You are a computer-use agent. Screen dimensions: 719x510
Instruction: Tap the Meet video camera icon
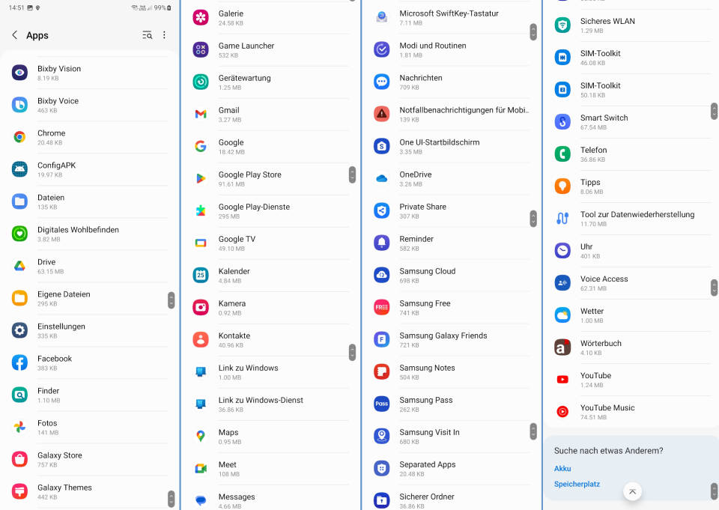201,468
